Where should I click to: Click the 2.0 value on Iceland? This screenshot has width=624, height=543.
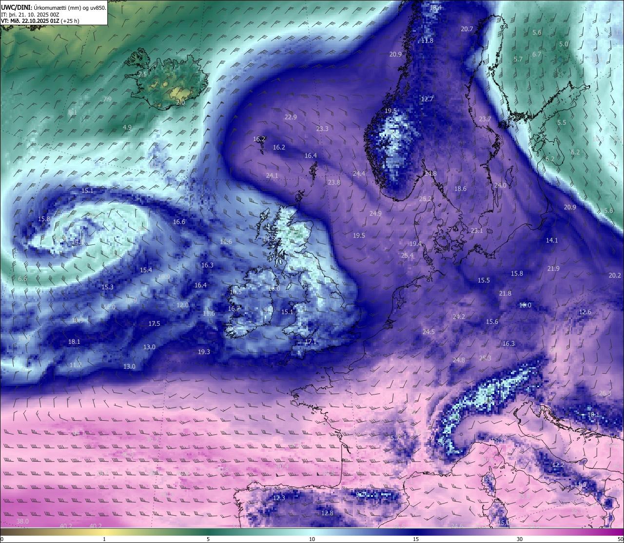click(180, 103)
